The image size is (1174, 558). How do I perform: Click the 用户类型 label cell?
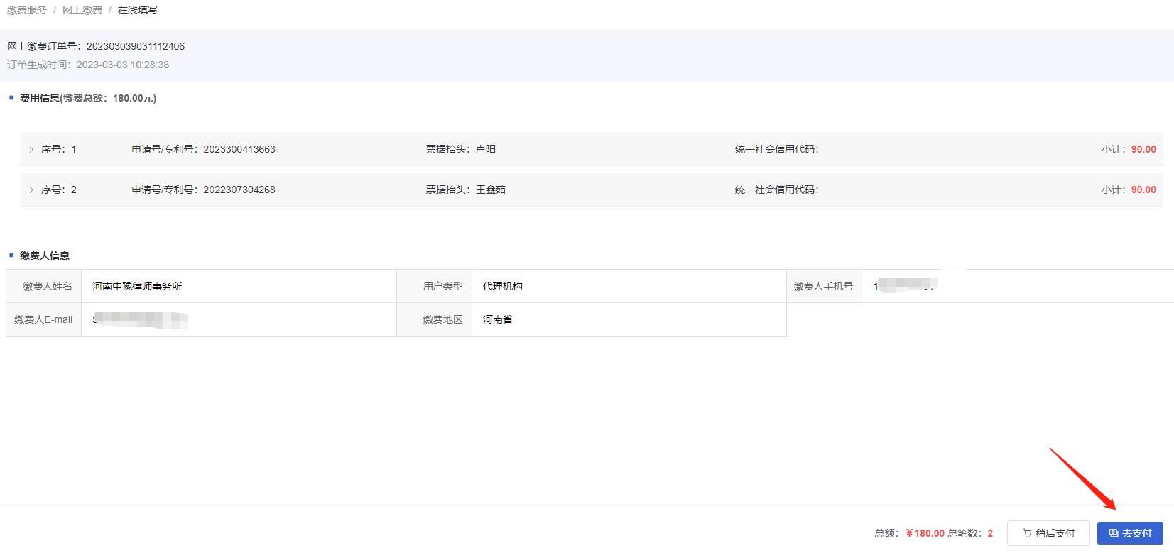[x=435, y=286]
